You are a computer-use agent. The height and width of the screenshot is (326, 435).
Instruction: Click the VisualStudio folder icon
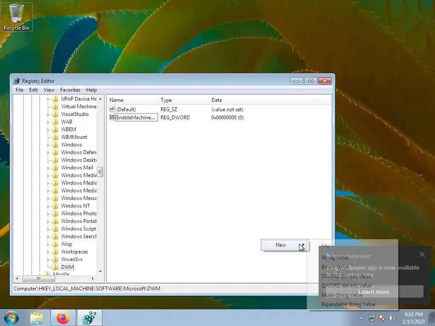pos(56,114)
